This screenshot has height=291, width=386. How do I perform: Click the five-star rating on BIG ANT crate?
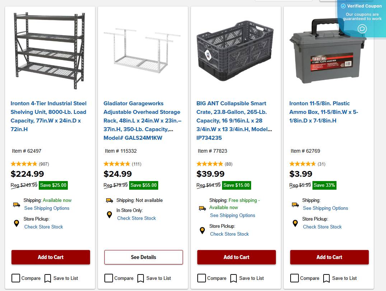click(210, 164)
